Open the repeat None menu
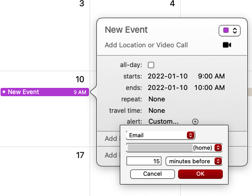 point(157,99)
